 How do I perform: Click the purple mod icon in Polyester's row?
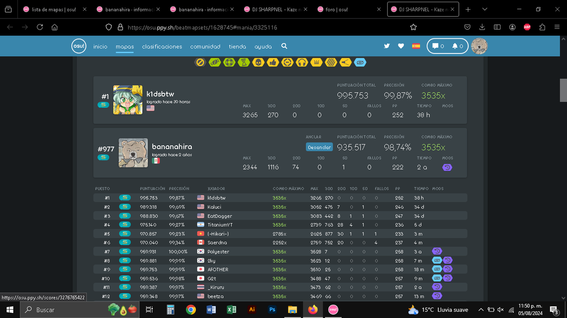(437, 251)
